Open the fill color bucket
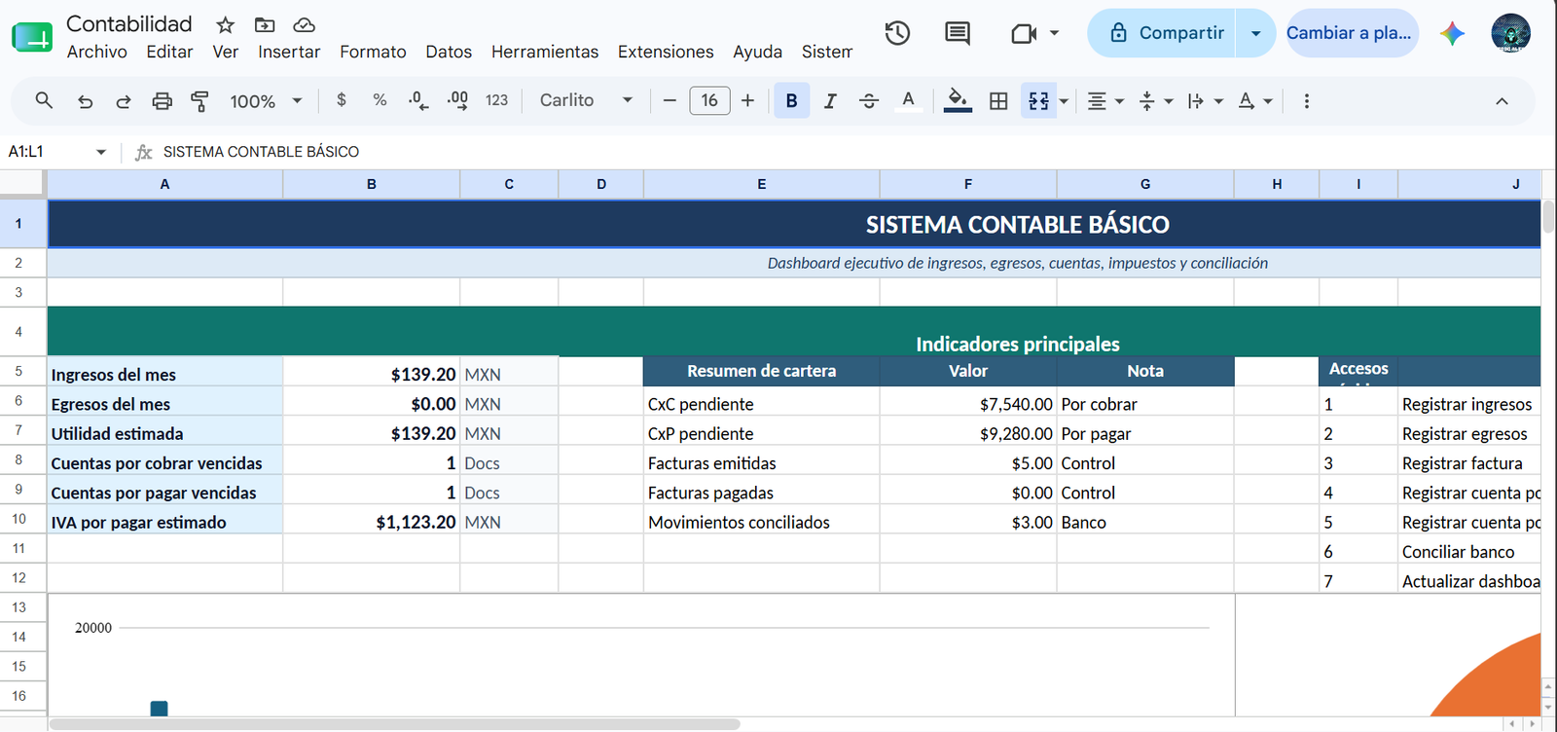Viewport: 1557px width, 732px height. pyautogui.click(x=958, y=100)
